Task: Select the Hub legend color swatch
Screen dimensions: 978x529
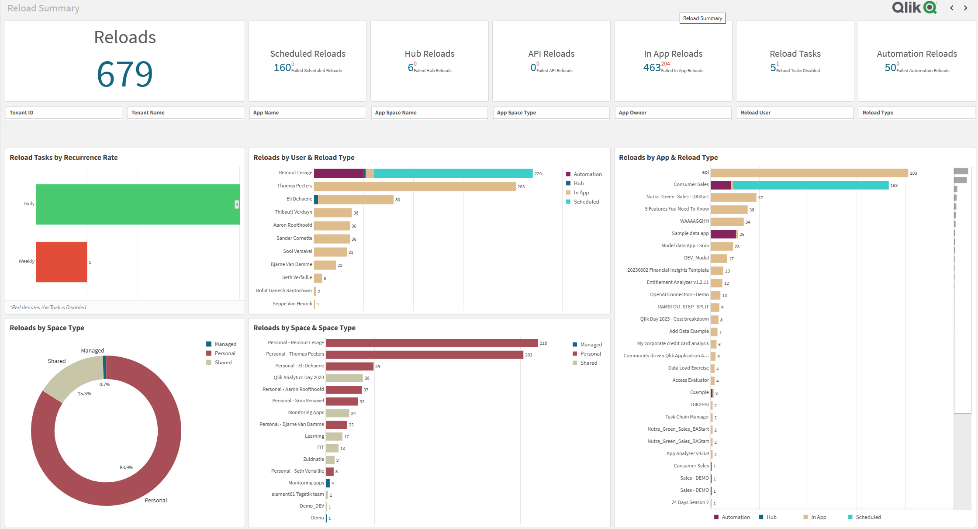Action: 568,183
